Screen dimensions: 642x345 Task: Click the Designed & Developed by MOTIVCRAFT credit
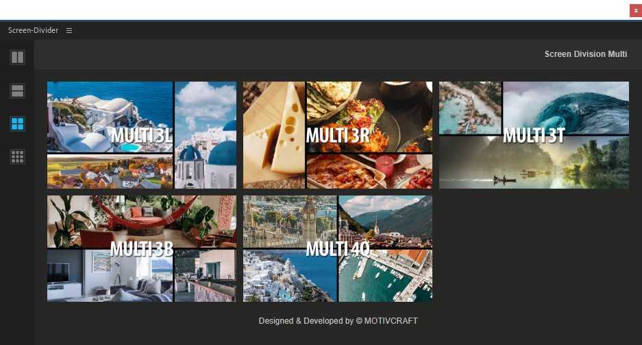click(x=338, y=321)
